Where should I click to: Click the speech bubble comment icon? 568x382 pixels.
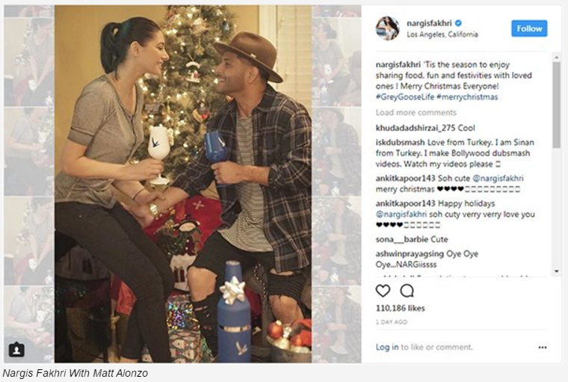coord(407,291)
